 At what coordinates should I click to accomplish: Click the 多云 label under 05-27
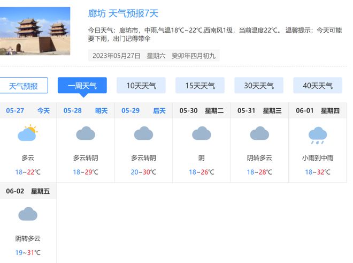pyautogui.click(x=28, y=158)
